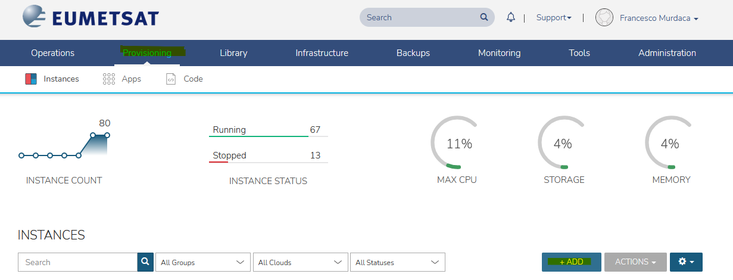The height and width of the screenshot is (280, 733).
Task: Go to the Infrastructure tab
Action: (x=322, y=53)
